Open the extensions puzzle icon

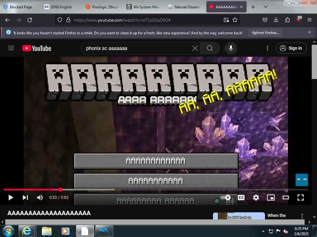(287, 20)
